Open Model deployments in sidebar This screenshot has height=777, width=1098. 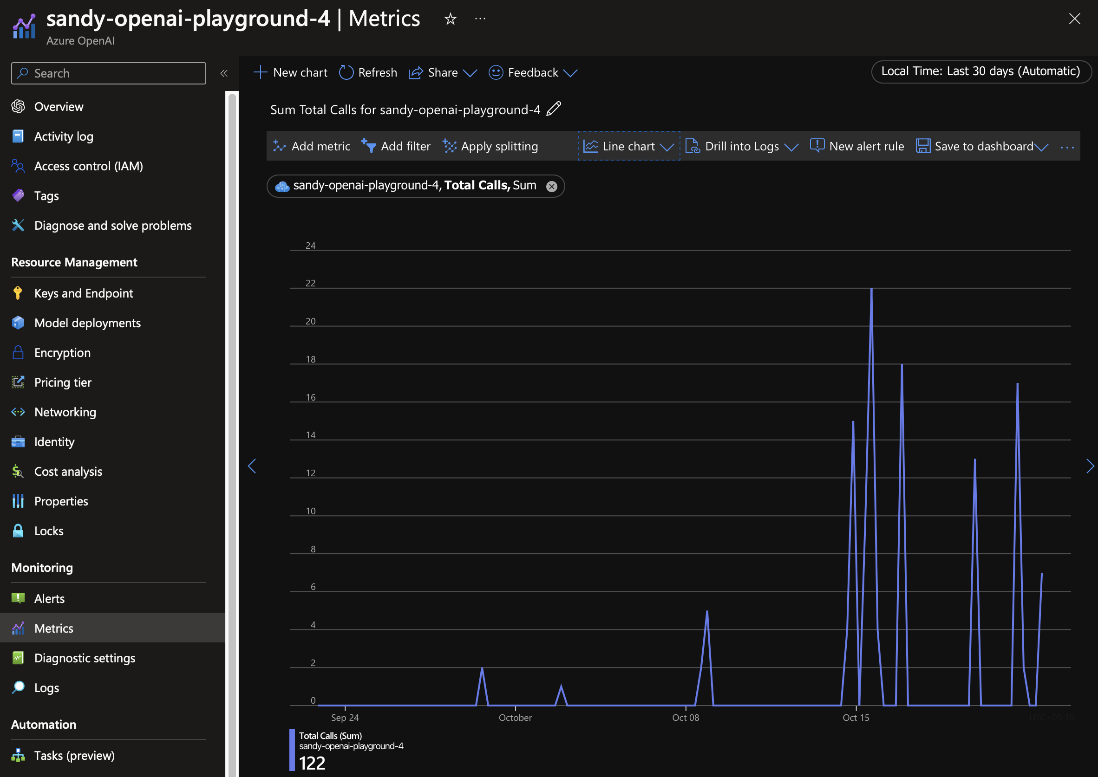(87, 323)
